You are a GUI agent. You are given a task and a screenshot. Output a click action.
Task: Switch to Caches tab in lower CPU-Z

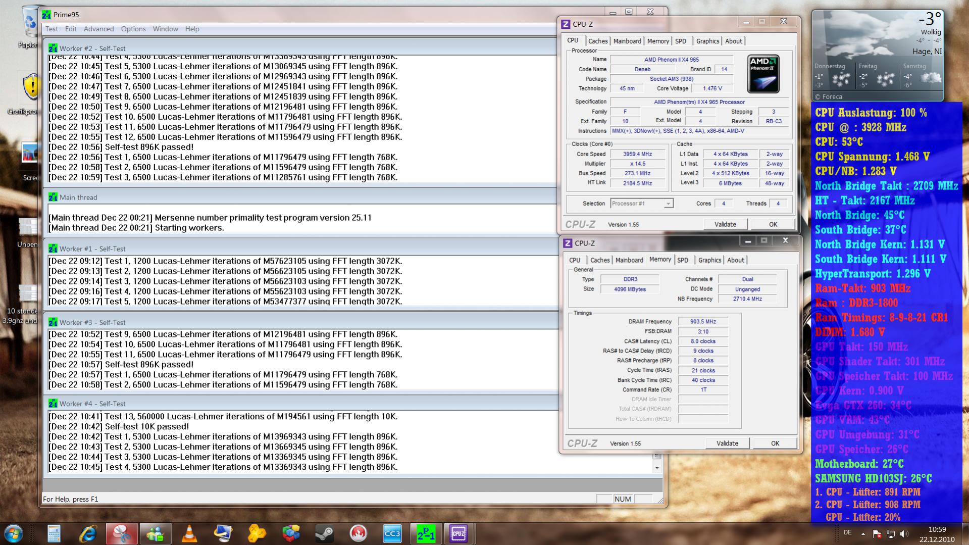600,260
